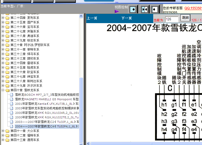
Task: Click the purple arrow under 视图控制
Action: click(117, 11)
